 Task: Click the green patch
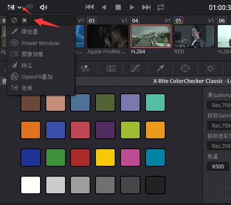(55, 157)
